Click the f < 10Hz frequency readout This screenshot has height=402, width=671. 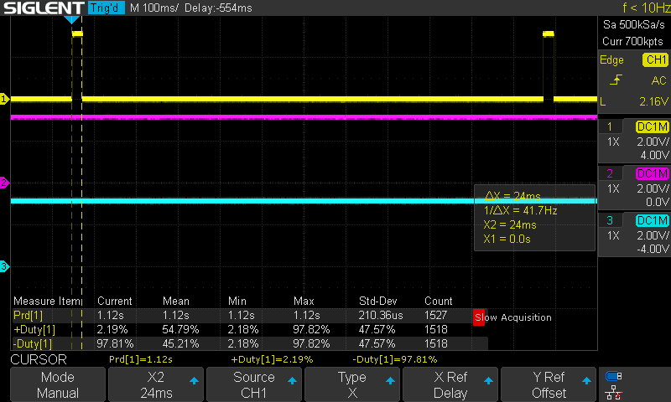(647, 8)
